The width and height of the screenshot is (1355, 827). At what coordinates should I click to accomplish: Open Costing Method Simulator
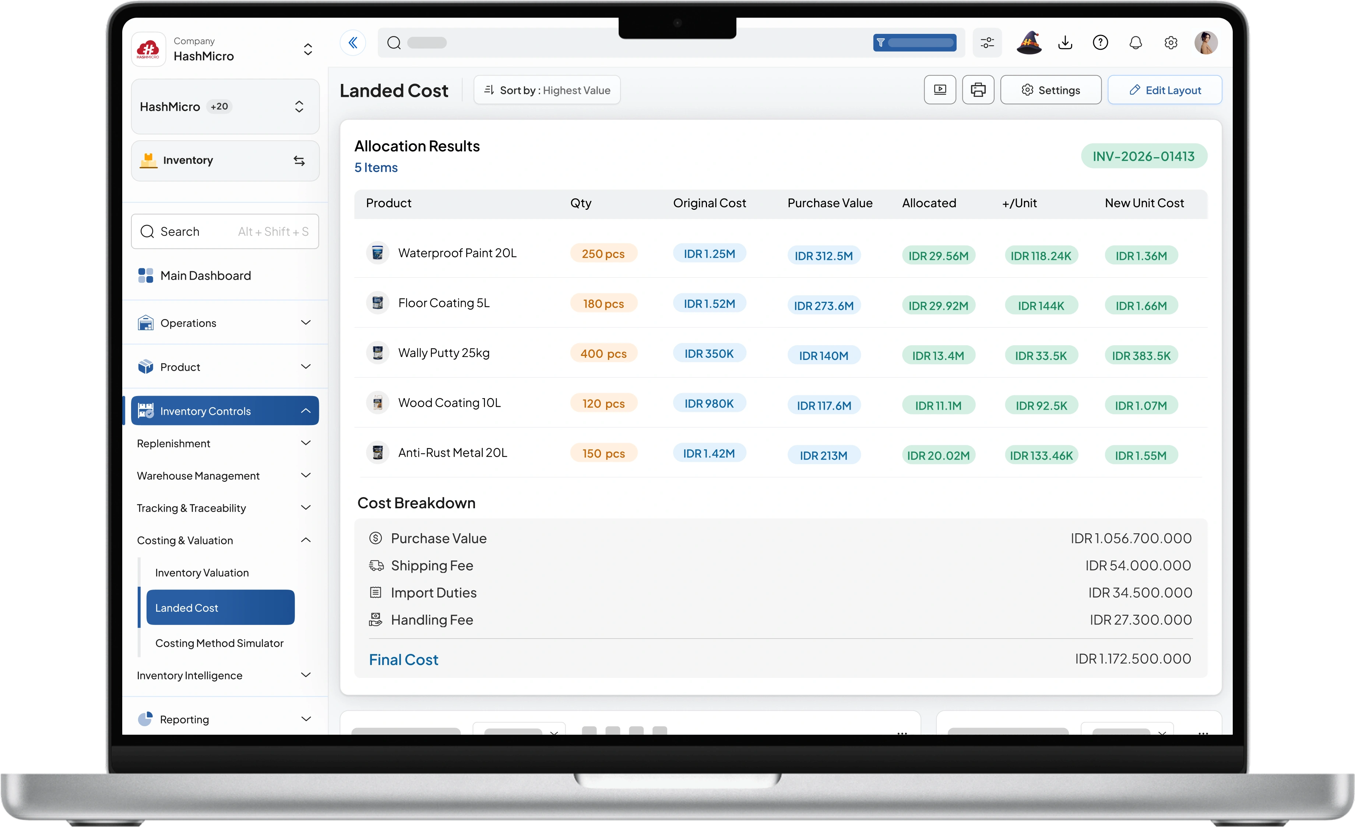[219, 643]
